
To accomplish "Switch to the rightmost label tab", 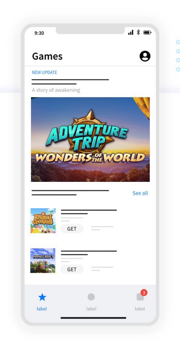I will (140, 309).
